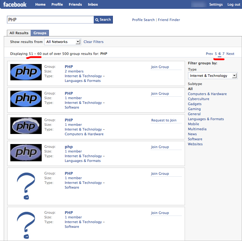This screenshot has height=241, width=242.
Task: Select the All subtype filter
Action: 190,89
